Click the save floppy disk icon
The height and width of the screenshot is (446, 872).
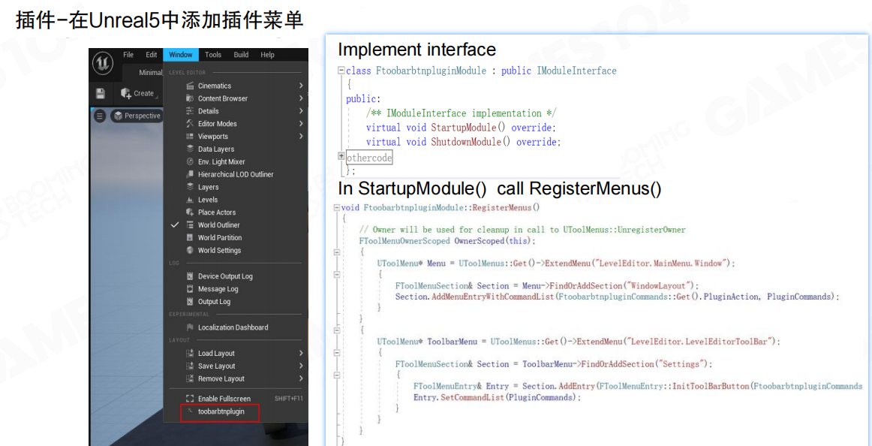[101, 94]
